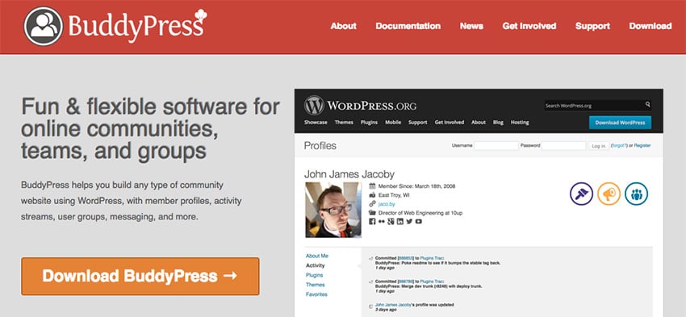
Task: Click Director of Web Engineering at 10up text
Action: pyautogui.click(x=420, y=213)
